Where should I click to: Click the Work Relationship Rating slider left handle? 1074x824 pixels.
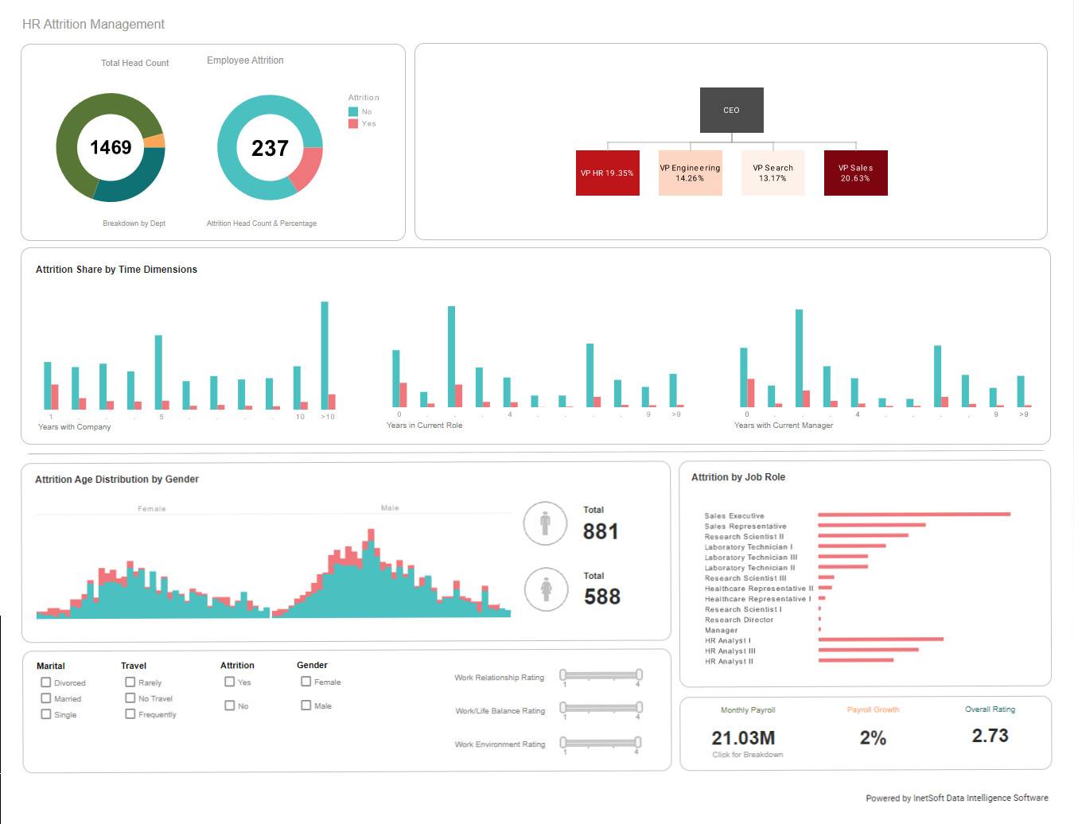(x=563, y=675)
